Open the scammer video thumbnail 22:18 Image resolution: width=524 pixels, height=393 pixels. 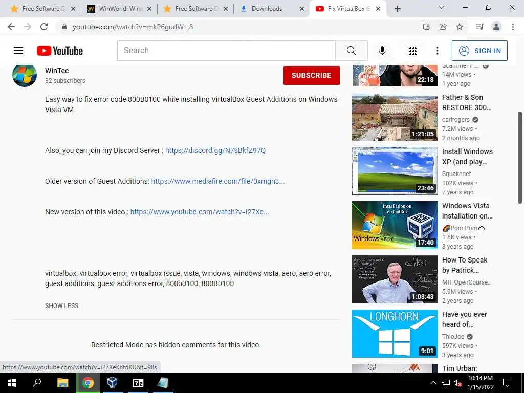click(x=395, y=76)
